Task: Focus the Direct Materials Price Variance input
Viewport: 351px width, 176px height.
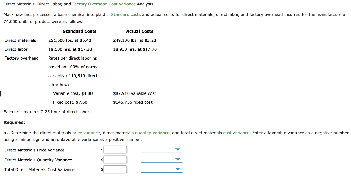Action: 115,150
